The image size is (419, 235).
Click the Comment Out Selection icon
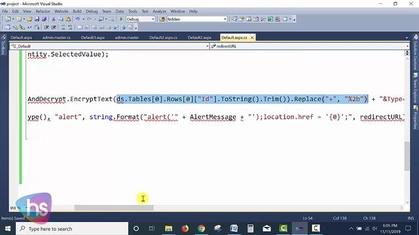[63, 27]
